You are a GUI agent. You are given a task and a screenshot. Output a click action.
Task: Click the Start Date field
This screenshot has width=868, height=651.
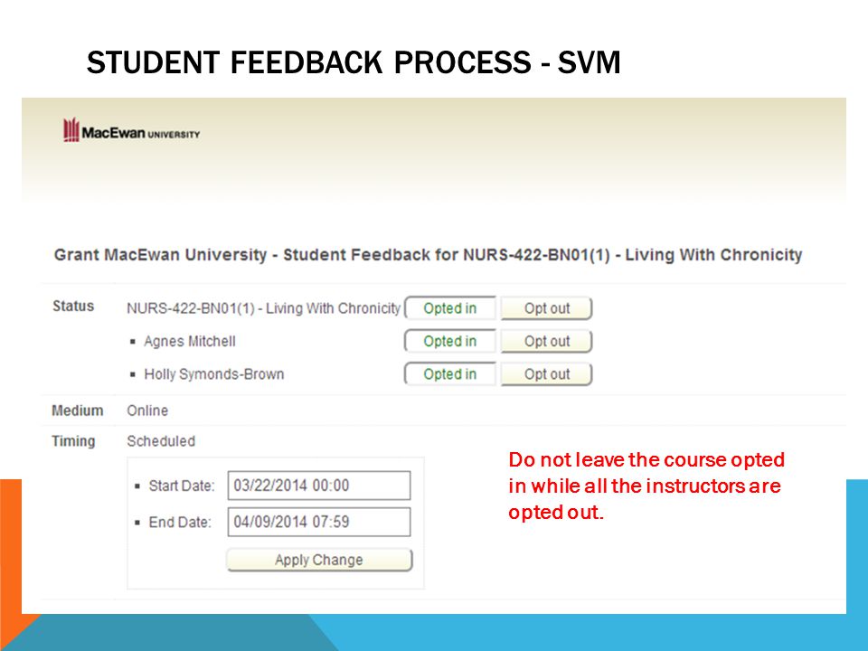(x=319, y=486)
